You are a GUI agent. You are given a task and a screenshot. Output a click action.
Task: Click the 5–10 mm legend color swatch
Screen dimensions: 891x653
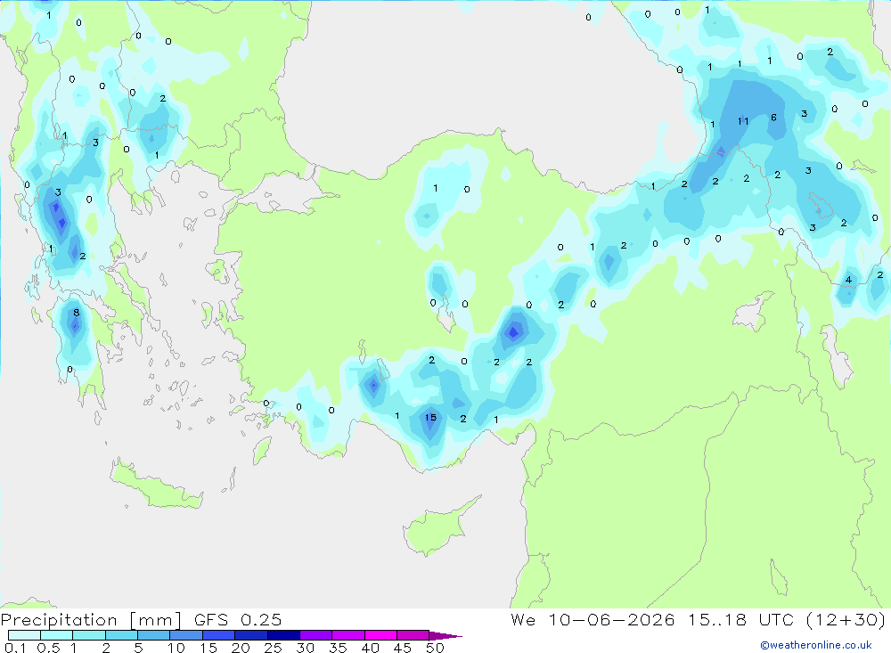(x=154, y=635)
